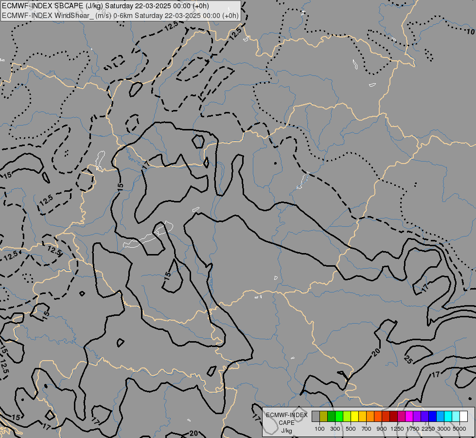476x438 pixels.
Task: Click the dark green swatch in the legend
Action: pos(332,416)
